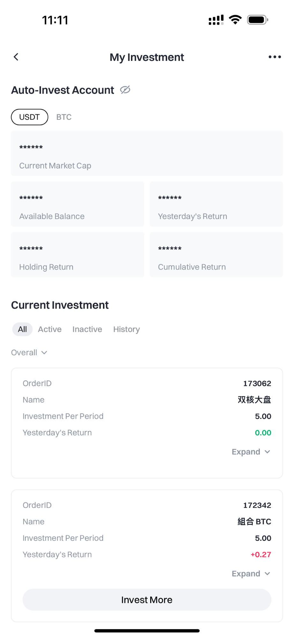Click the battery status icon
Screen dimensions: 294x638
[257, 20]
